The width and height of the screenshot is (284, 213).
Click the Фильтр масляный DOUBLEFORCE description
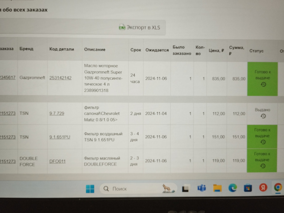pyautogui.click(x=102, y=161)
